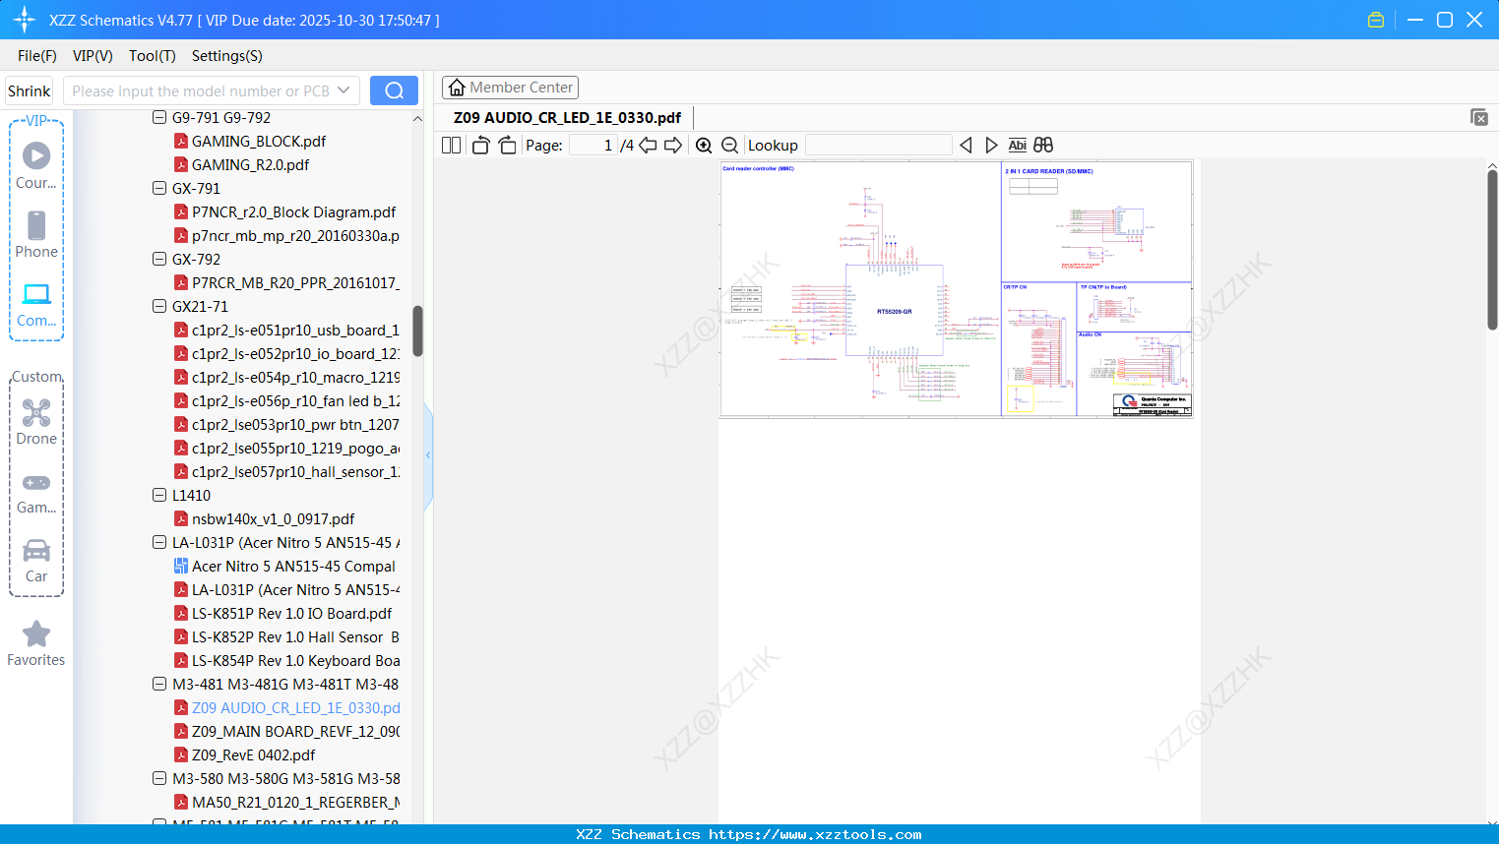Collapse the GX21-71 folder
Screen dimensions: 1499x844
(159, 306)
